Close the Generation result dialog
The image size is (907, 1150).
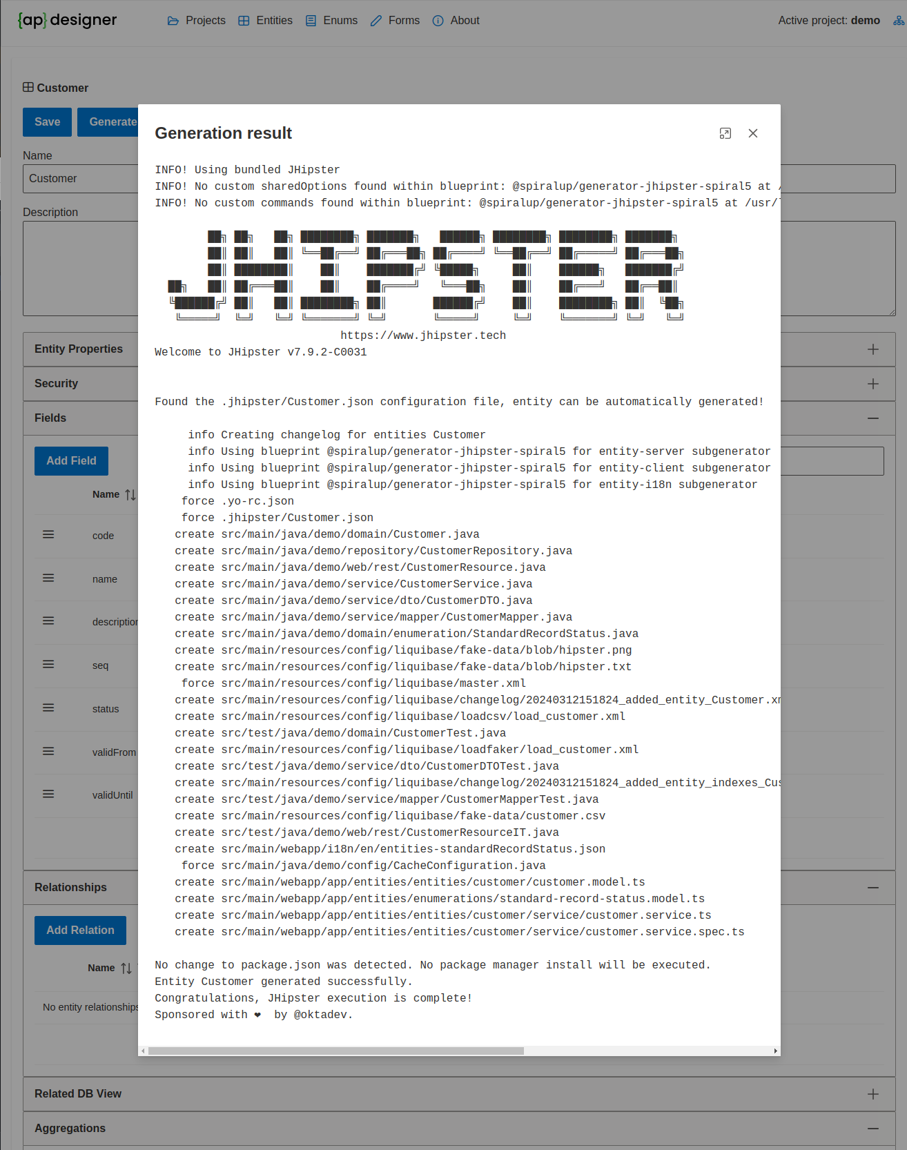pos(753,133)
